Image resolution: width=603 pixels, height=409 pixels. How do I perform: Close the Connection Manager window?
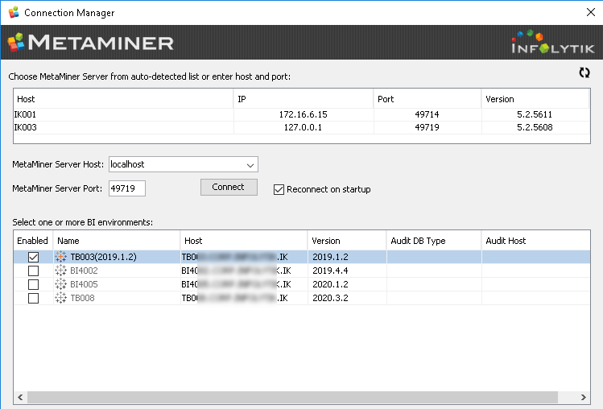pos(589,13)
